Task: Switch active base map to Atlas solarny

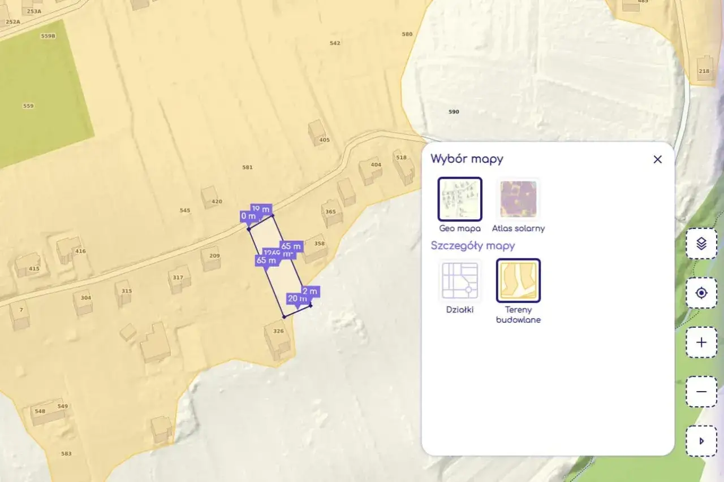Action: tap(518, 199)
